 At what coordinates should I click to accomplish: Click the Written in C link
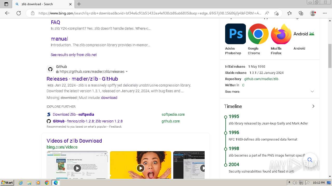tap(243, 85)
